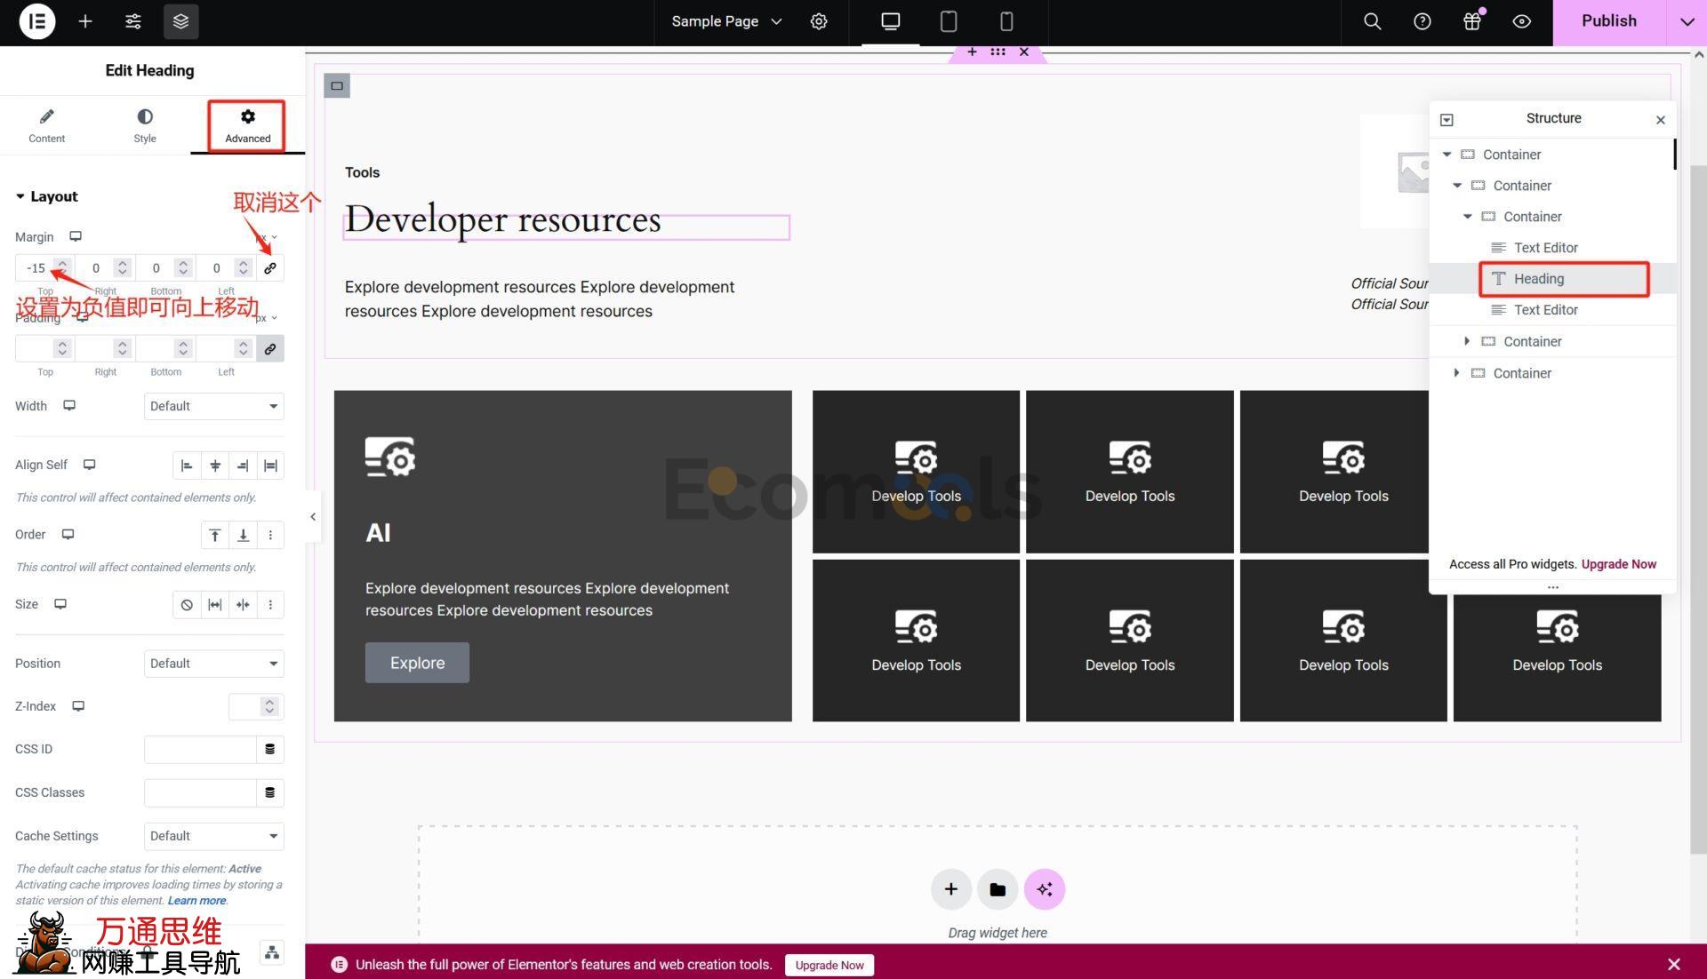Click the Publish button
1707x979 pixels.
(x=1609, y=21)
